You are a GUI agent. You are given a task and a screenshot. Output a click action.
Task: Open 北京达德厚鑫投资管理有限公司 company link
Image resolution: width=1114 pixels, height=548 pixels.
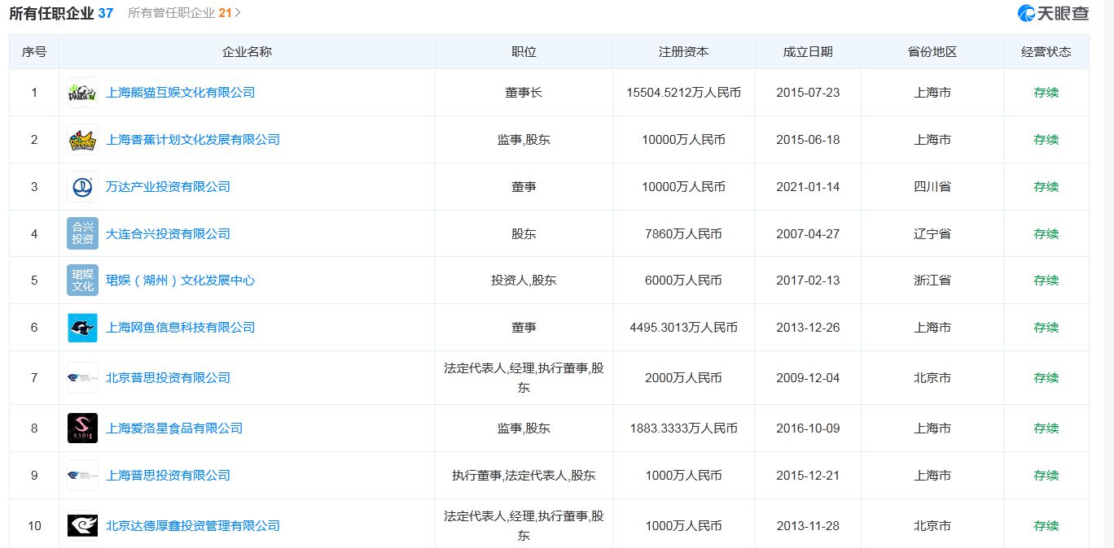[x=193, y=526]
